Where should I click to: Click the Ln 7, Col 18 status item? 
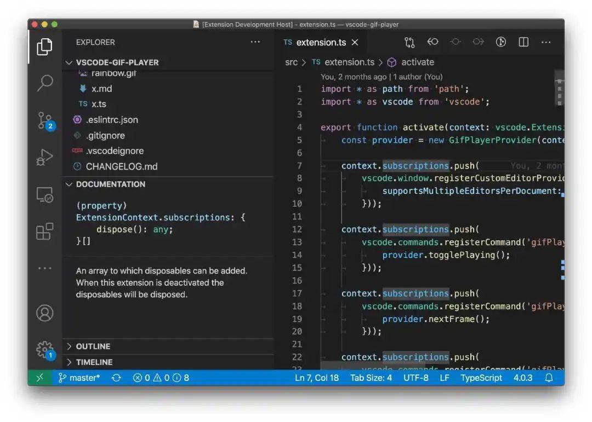coord(316,378)
